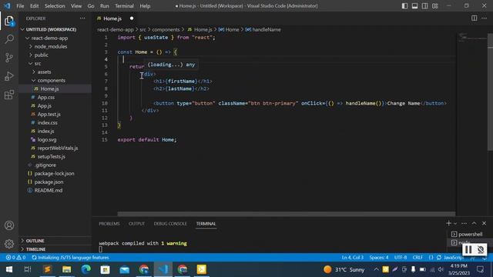Change indentation via Spaces: 4
The width and height of the screenshot is (493, 277).
pos(379,258)
